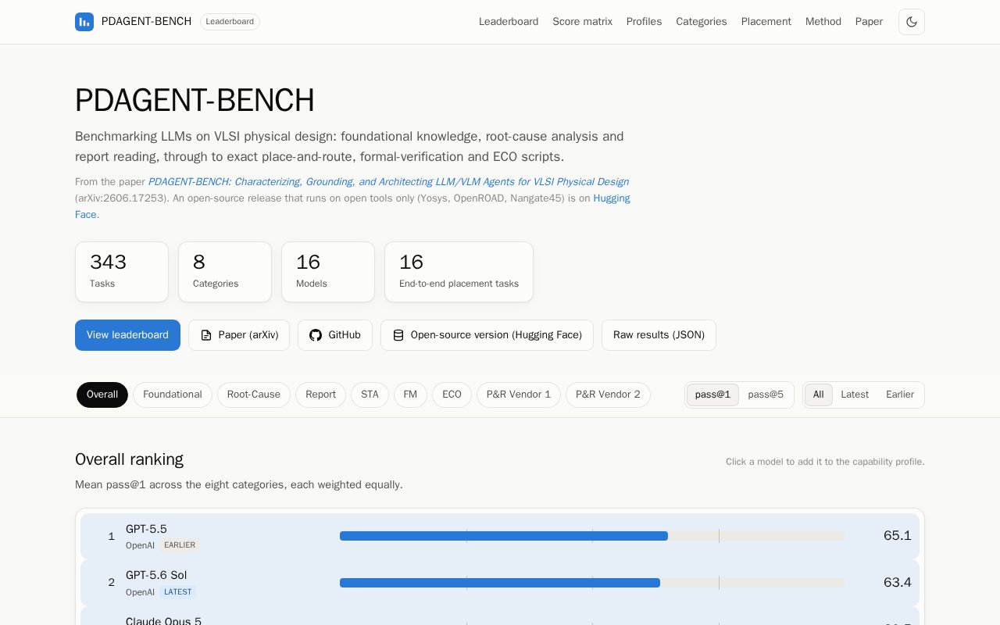Select the P&R Vendor 2 tab
Image resolution: width=1000 pixels, height=625 pixels.
pyautogui.click(x=608, y=395)
